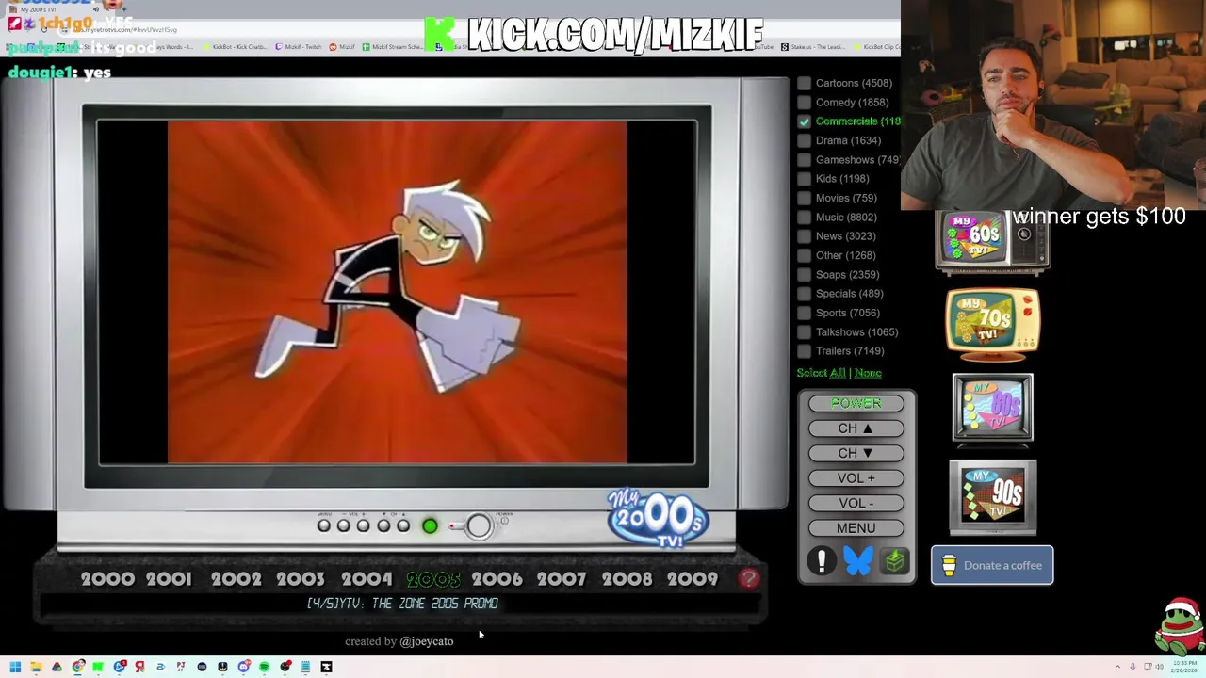Viewport: 1206px width, 678px height.
Task: Enable the Comedy category checkbox
Action: (x=804, y=102)
